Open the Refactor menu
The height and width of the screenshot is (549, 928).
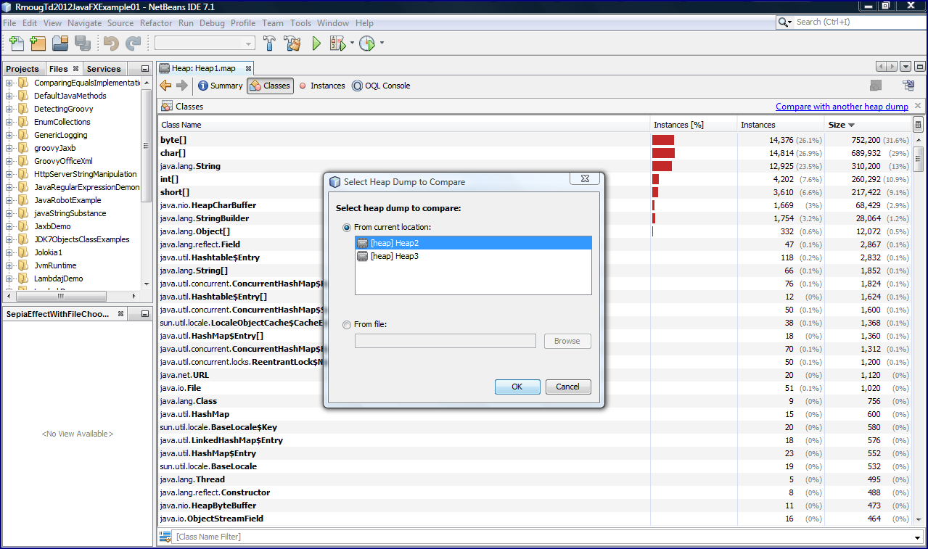click(x=156, y=23)
